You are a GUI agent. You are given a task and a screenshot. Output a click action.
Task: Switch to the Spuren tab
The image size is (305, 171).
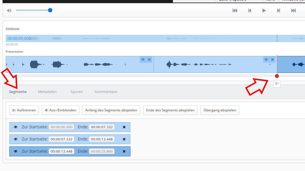pyautogui.click(x=77, y=92)
